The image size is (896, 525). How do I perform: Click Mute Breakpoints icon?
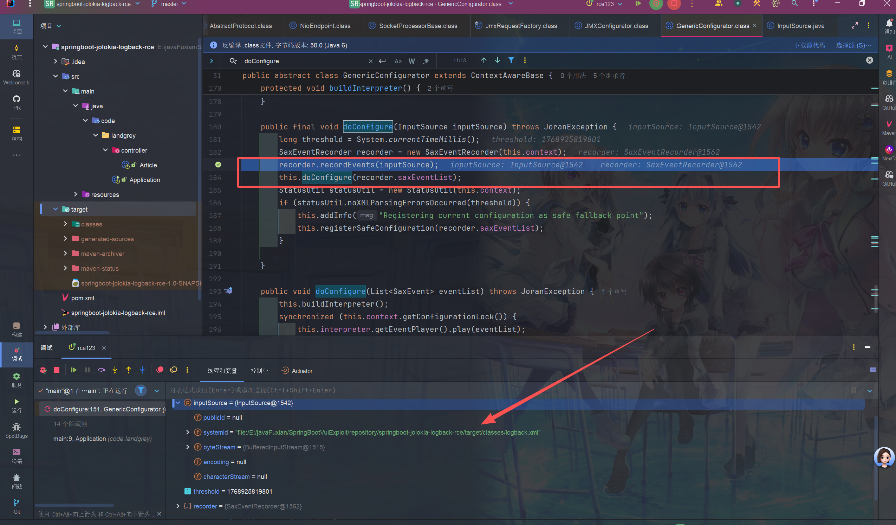[x=174, y=370]
